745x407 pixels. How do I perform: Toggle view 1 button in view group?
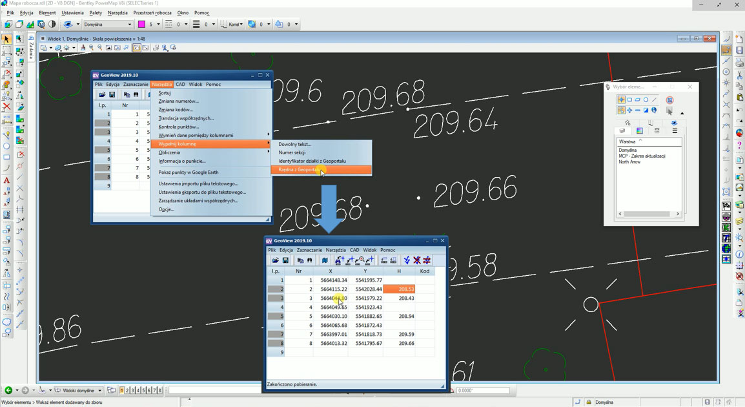(122, 390)
